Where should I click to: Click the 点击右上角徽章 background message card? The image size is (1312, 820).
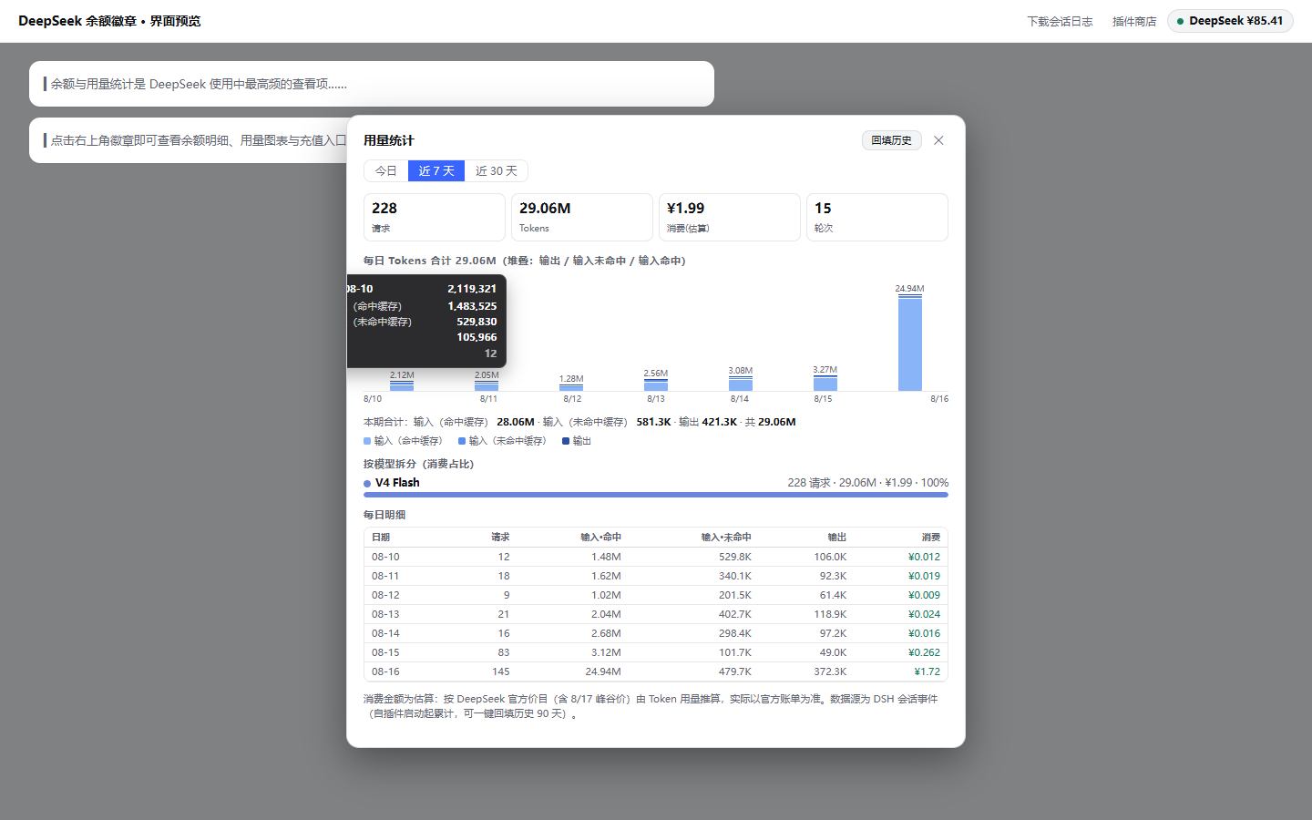click(x=188, y=140)
